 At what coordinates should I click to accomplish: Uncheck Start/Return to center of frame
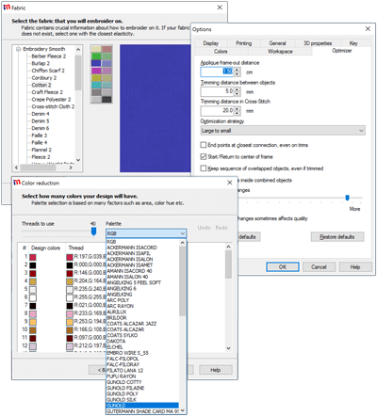tap(204, 156)
